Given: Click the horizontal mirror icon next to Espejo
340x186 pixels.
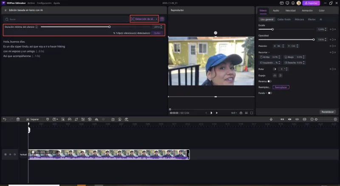Looking at the screenshot, I should 275,75.
